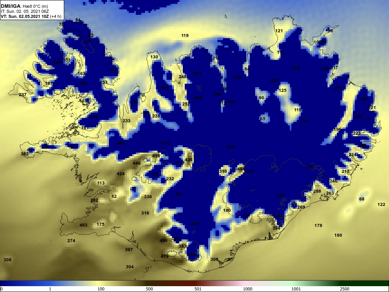Click the DMI/IGA Hæð 0°C title text
Viewport: 389px width, 292px height.
tap(24, 6)
